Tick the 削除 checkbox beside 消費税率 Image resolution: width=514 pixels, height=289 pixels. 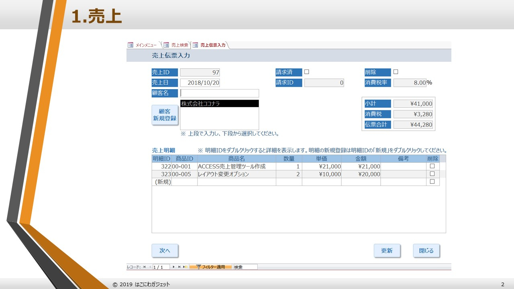click(x=396, y=72)
